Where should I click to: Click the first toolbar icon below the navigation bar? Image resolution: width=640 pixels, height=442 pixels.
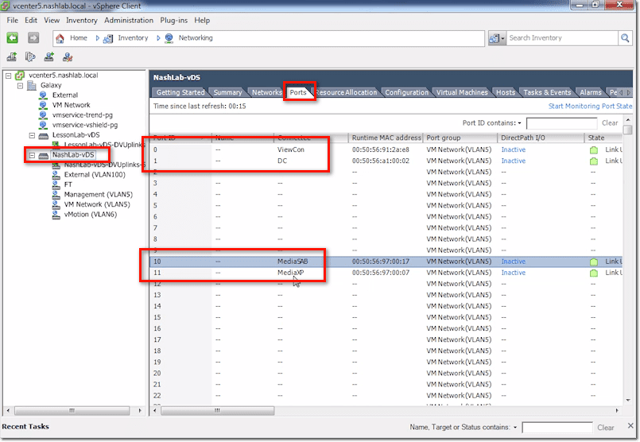click(x=12, y=56)
